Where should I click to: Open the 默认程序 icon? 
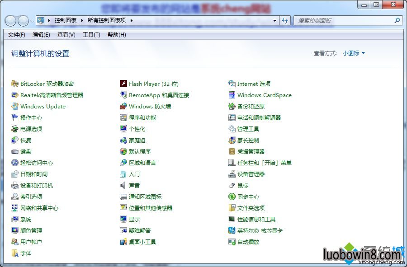123,152
